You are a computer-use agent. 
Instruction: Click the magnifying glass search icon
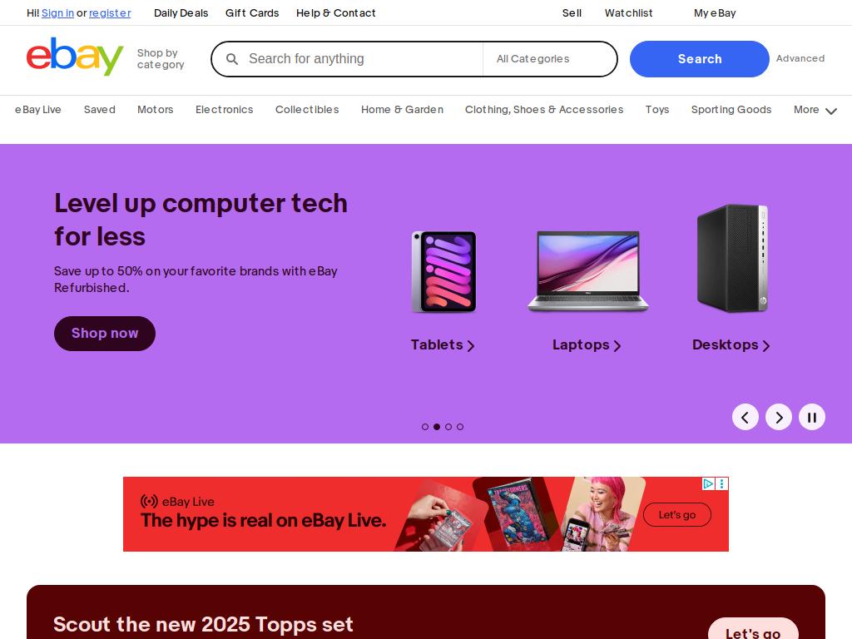click(232, 59)
